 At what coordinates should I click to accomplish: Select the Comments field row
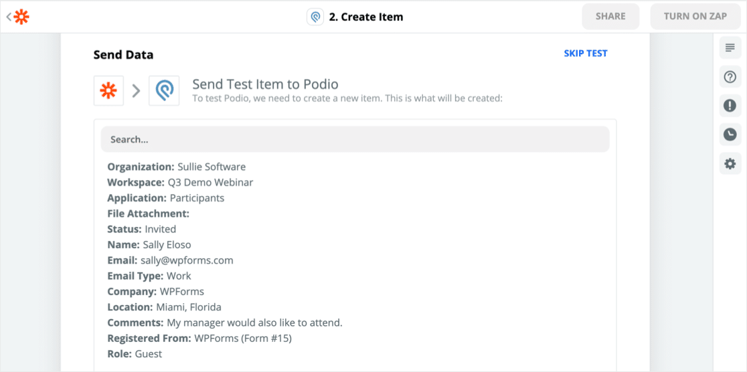click(225, 322)
